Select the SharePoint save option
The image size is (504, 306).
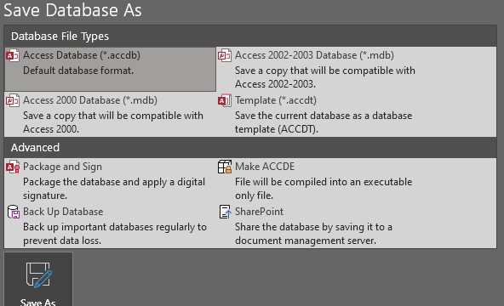click(x=356, y=226)
